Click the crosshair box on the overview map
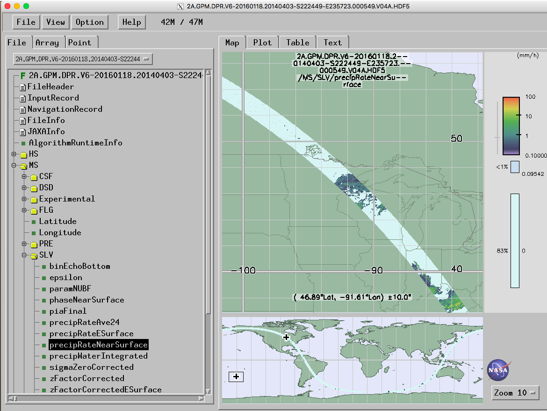Viewport: 547px width, 411px height. [x=236, y=376]
